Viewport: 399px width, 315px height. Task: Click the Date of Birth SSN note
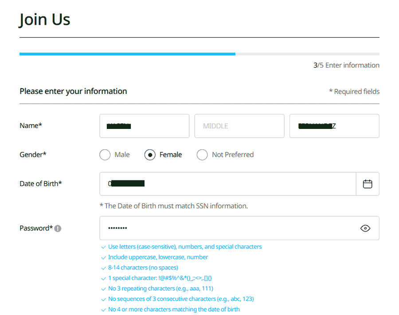click(x=173, y=206)
